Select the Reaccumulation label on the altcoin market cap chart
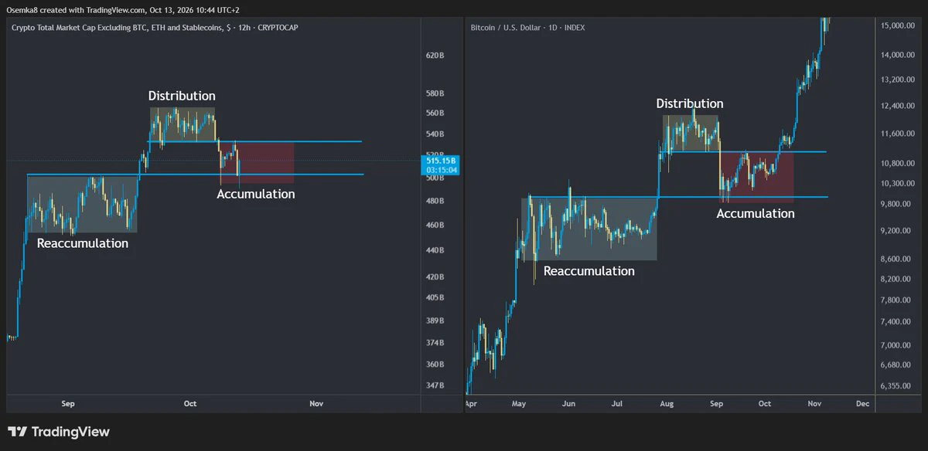The height and width of the screenshot is (451, 928). [83, 243]
